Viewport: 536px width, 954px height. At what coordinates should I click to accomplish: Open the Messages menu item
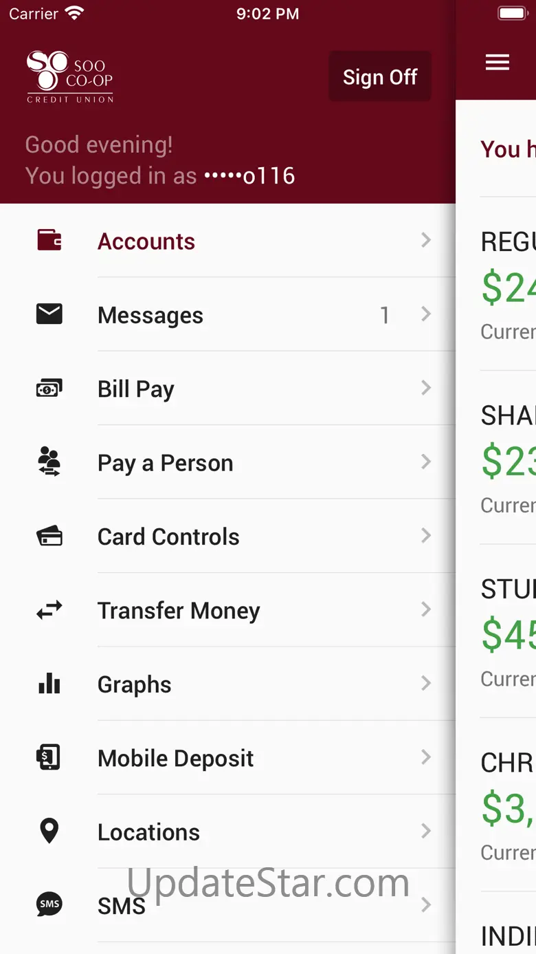150,315
